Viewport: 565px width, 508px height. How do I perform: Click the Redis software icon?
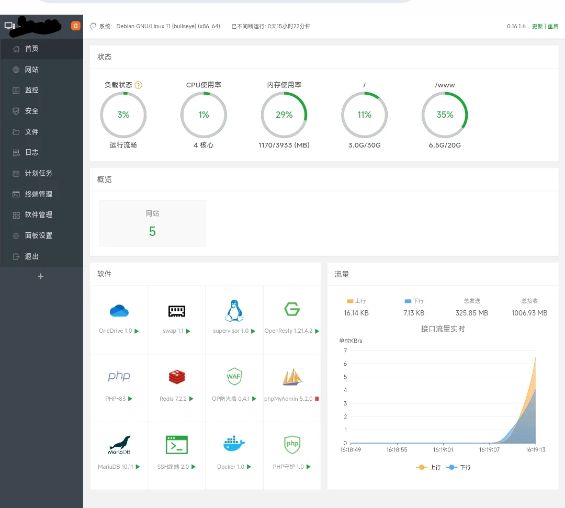point(177,377)
